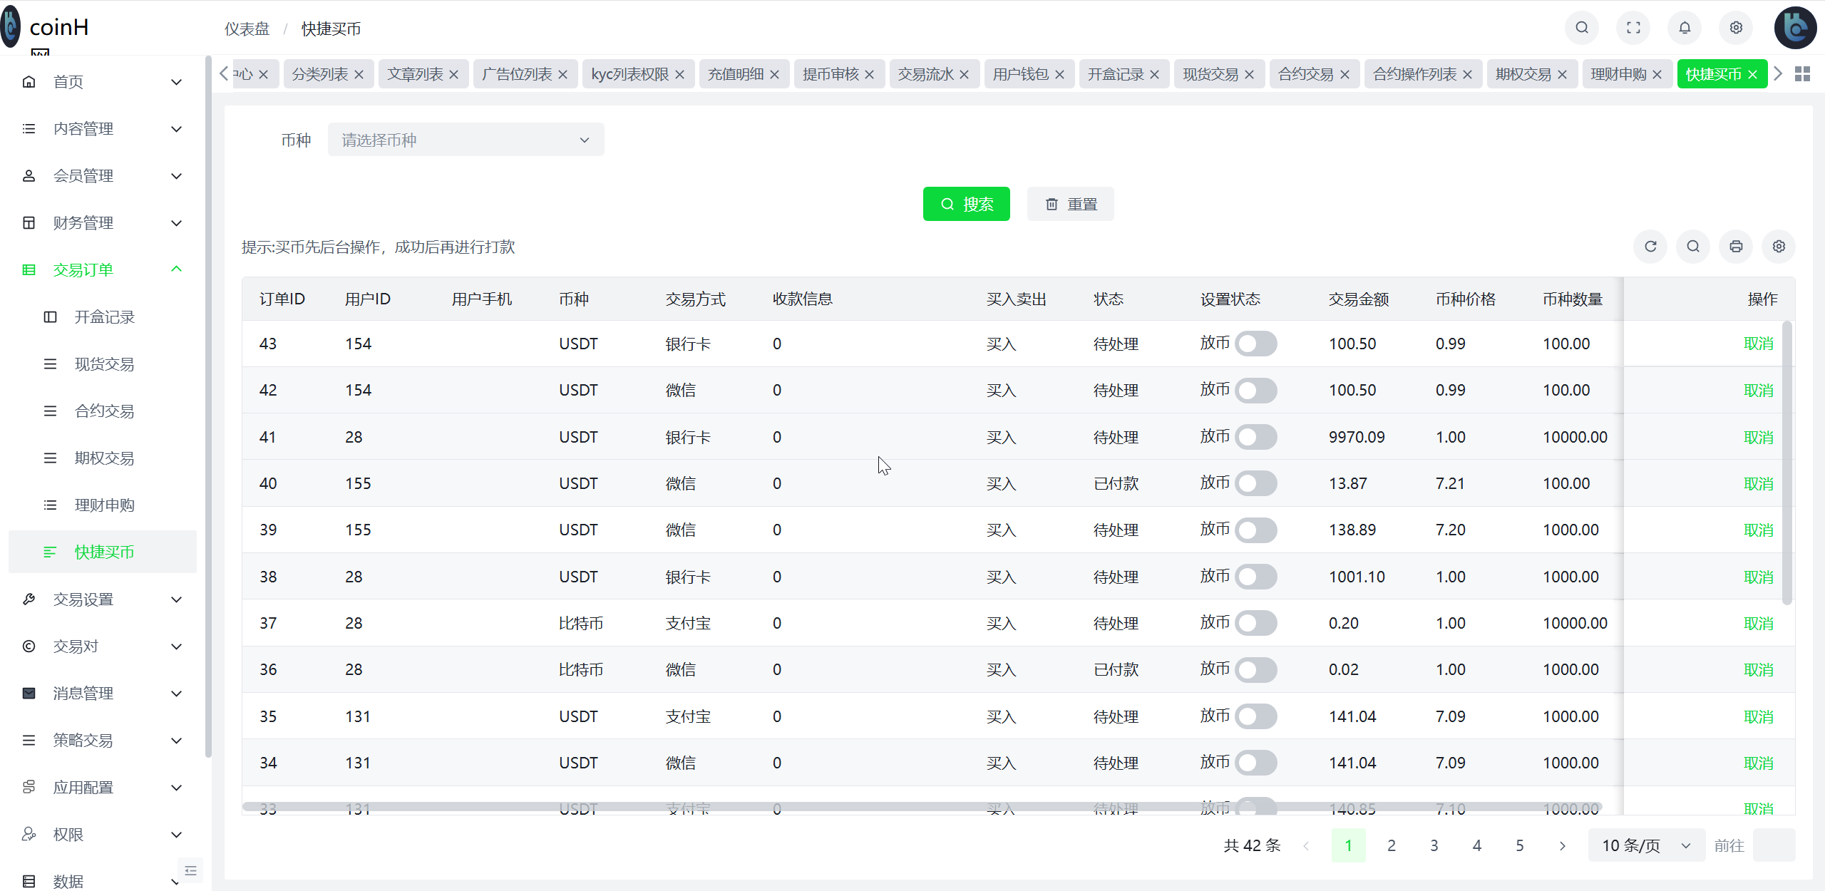Open the table column settings gear icon
This screenshot has height=891, width=1825.
pos(1778,247)
